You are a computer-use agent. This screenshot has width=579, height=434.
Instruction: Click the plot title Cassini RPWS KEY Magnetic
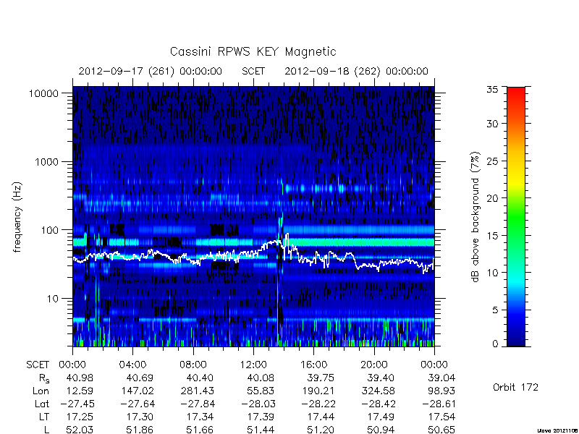(x=253, y=52)
